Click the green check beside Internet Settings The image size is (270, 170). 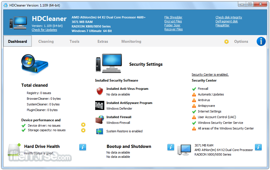click(194, 112)
